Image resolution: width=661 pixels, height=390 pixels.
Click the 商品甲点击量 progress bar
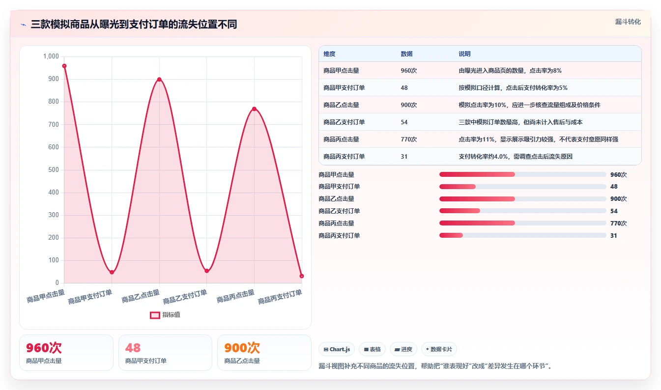(522, 174)
